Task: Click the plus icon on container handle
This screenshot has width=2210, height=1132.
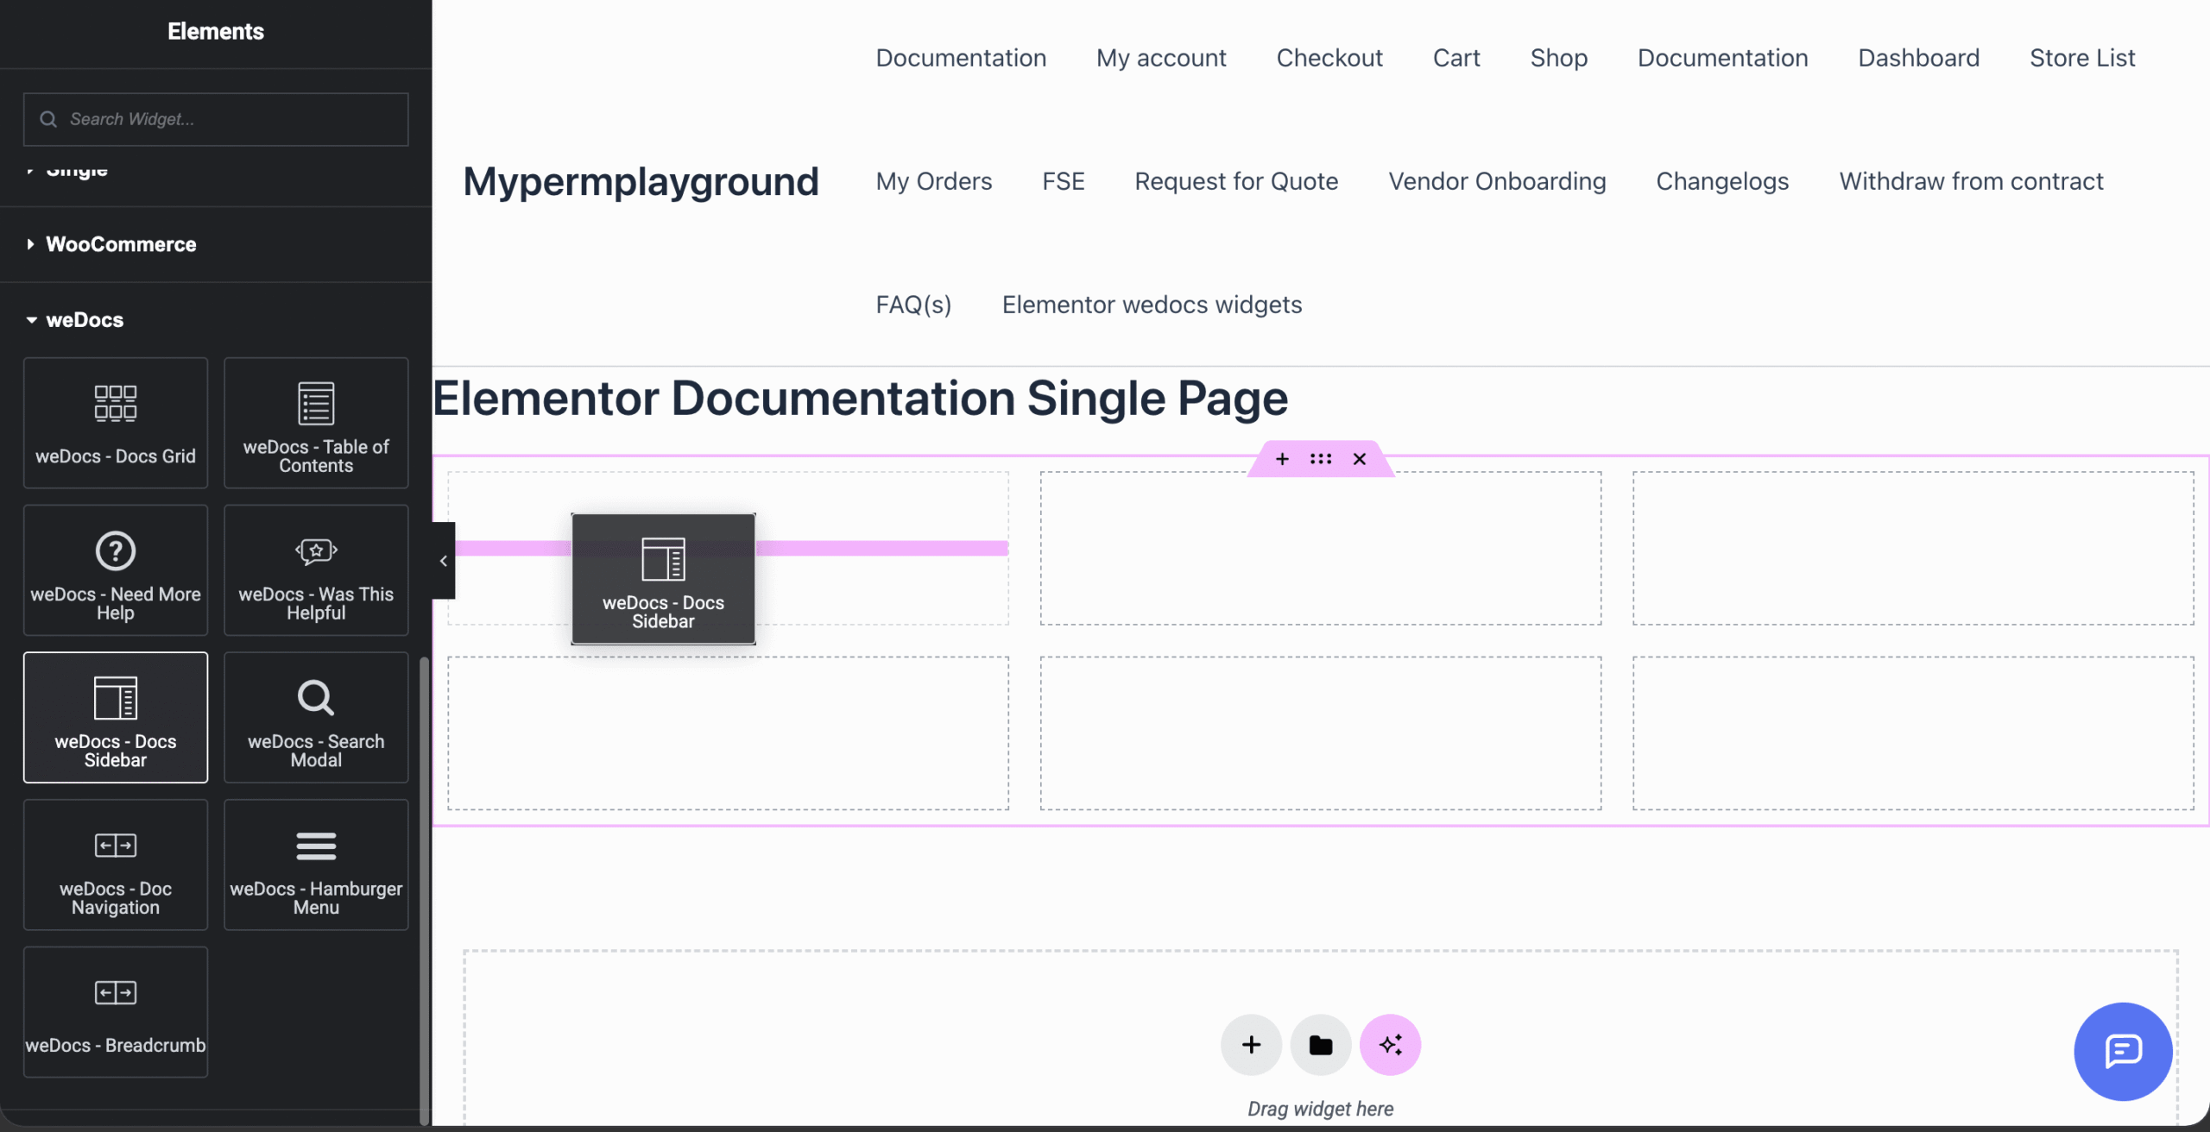Action: click(x=1282, y=459)
